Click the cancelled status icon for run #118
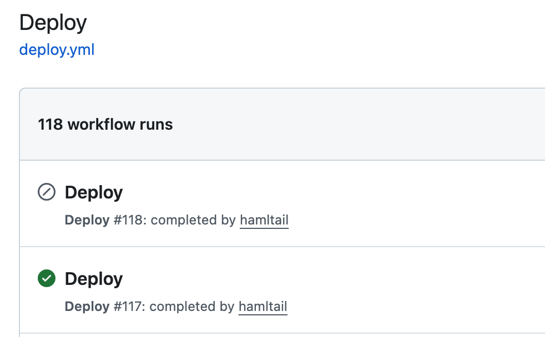The height and width of the screenshot is (337, 545). pos(46,192)
